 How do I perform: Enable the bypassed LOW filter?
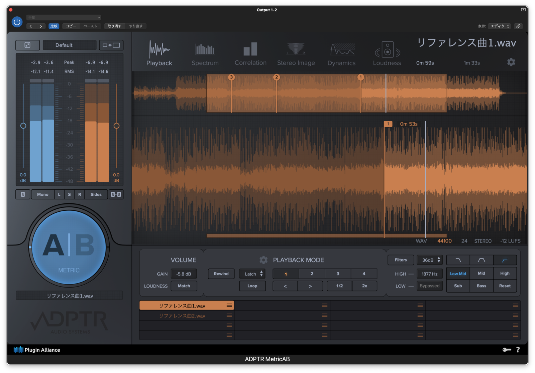(430, 286)
